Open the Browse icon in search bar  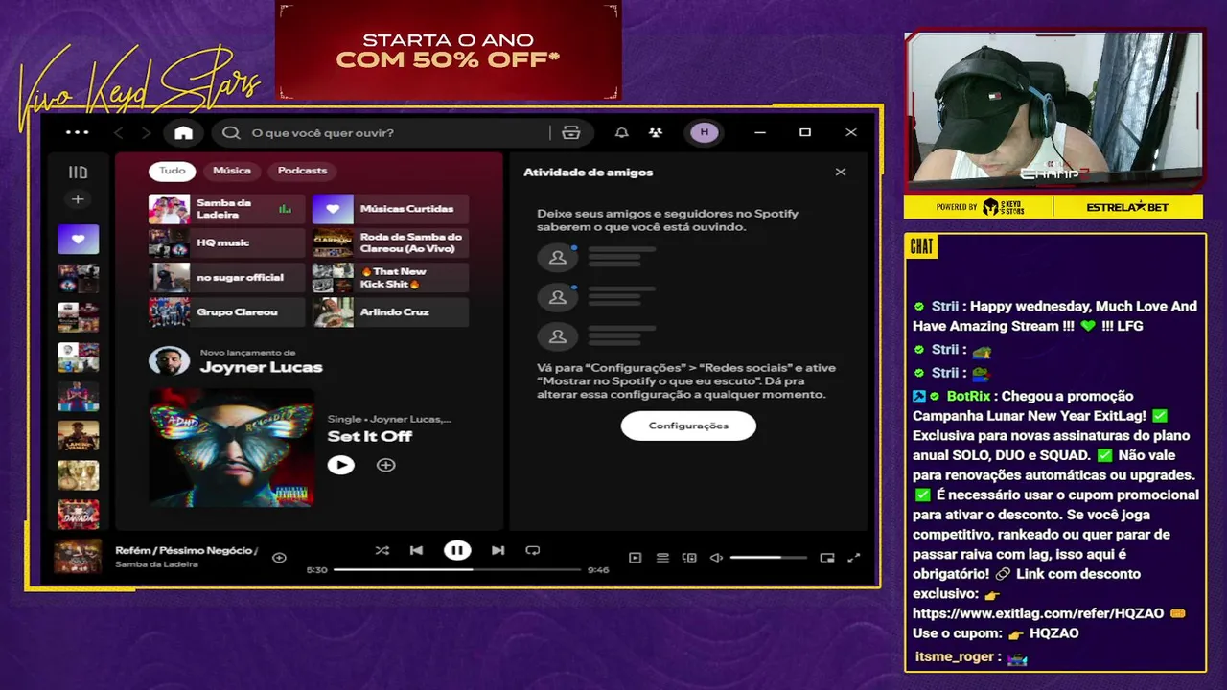pyautogui.click(x=571, y=132)
